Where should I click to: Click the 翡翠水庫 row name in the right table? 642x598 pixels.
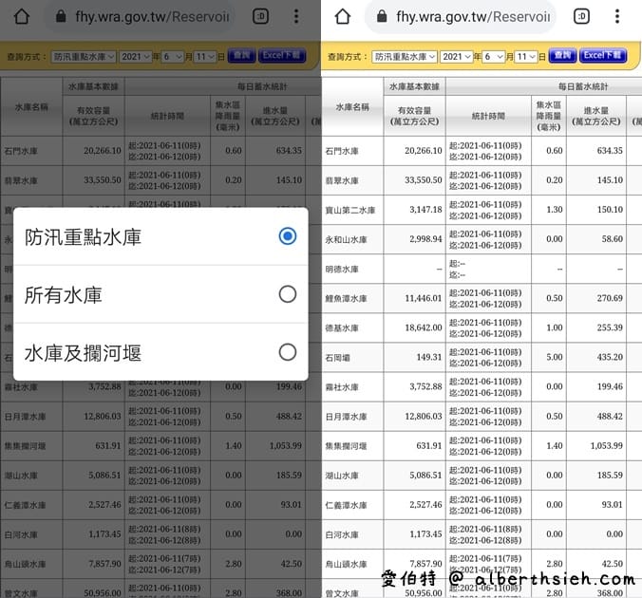(342, 180)
